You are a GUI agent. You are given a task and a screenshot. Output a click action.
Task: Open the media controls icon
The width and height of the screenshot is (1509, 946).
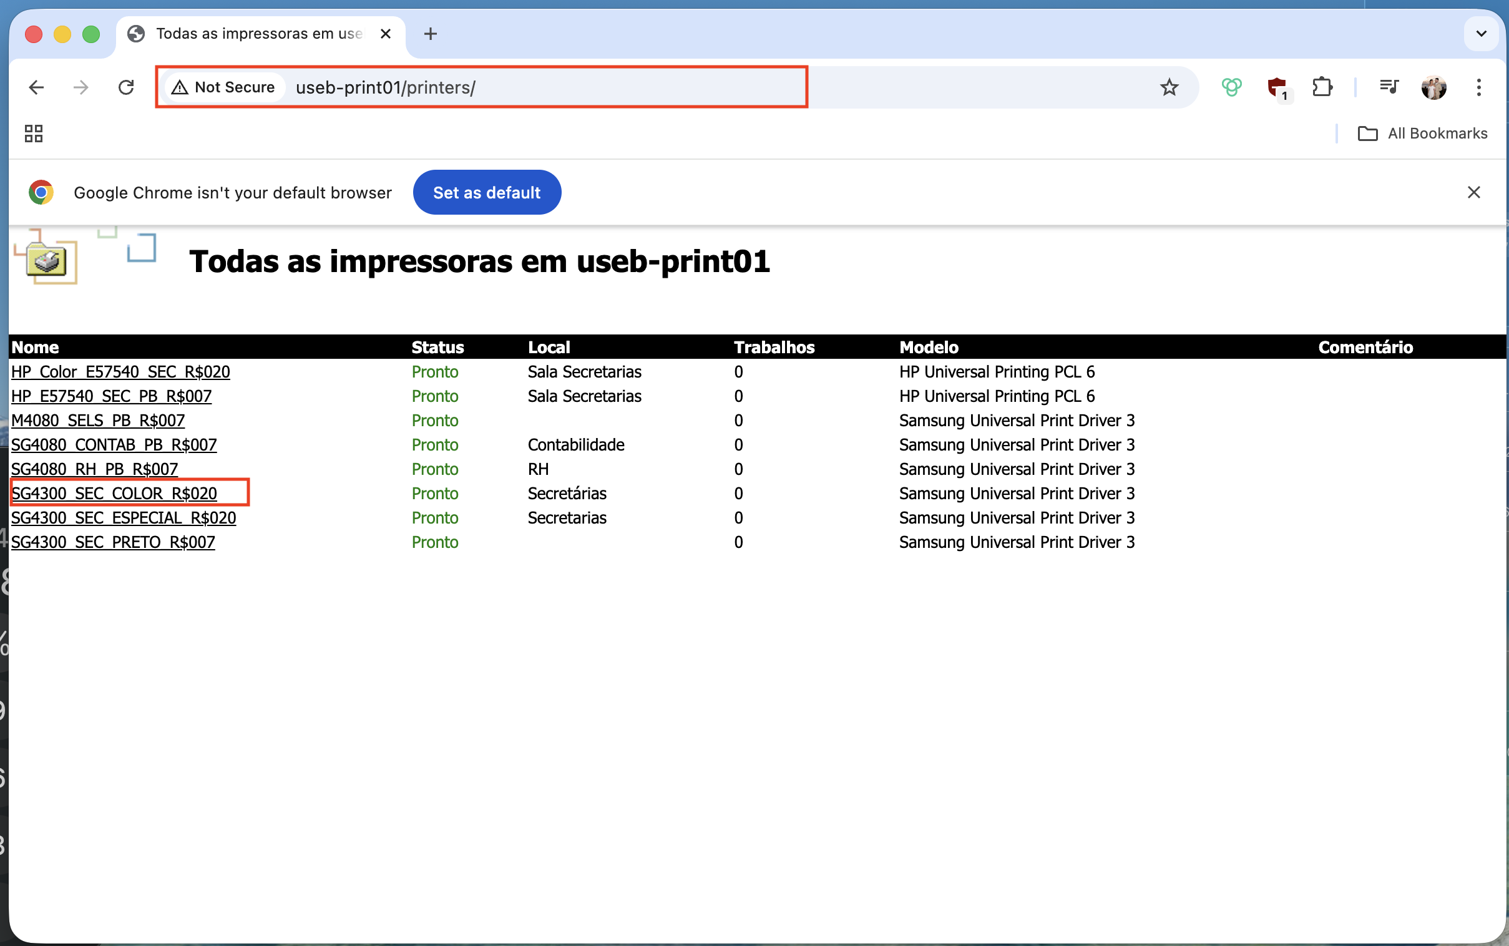pos(1389,86)
